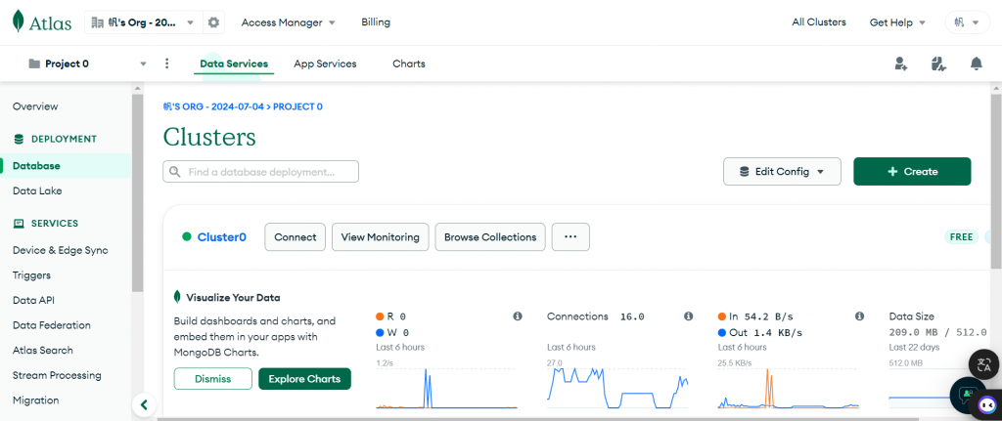Click the main page vertical scrollbar
The height and width of the screenshot is (421, 1002).
click(x=996, y=182)
